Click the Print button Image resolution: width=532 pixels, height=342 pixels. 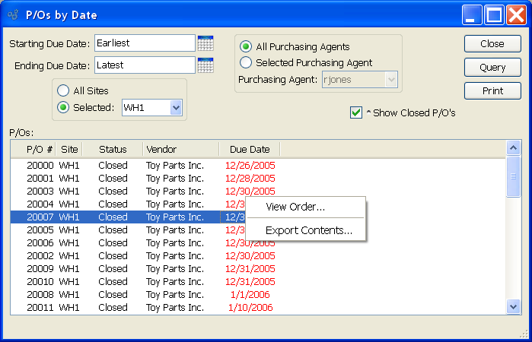[492, 90]
